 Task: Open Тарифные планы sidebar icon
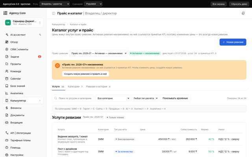(7, 141)
